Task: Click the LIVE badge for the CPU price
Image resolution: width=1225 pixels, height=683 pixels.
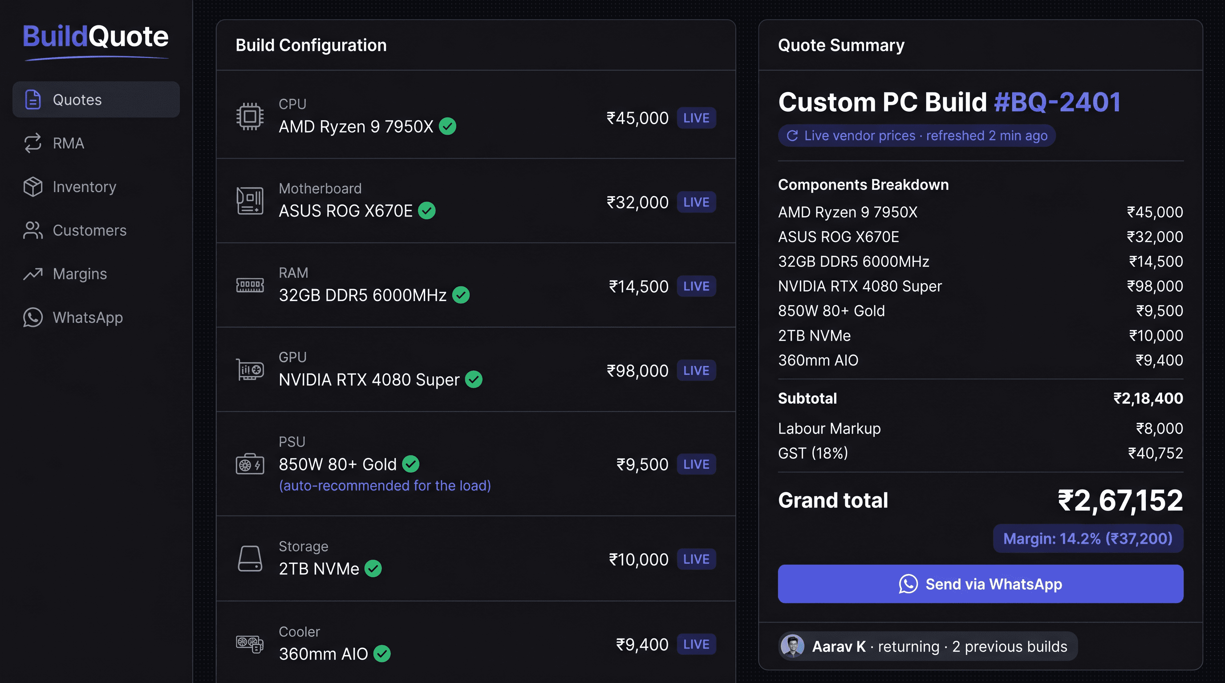Action: click(696, 118)
